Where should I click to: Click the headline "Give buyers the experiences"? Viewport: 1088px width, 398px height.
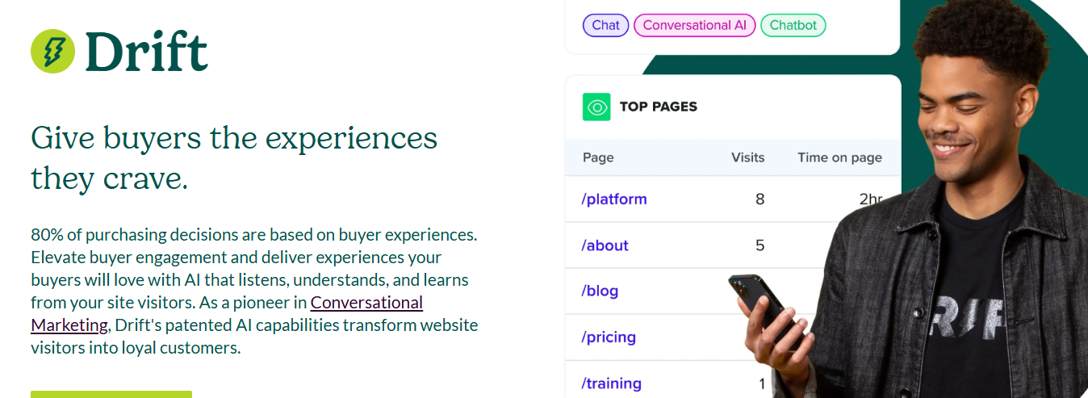click(x=234, y=138)
